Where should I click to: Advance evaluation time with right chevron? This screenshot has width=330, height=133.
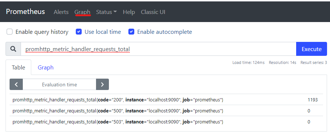[x=103, y=85]
